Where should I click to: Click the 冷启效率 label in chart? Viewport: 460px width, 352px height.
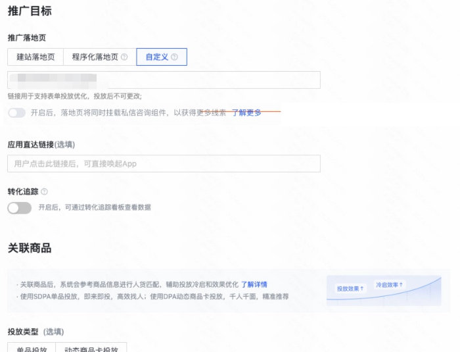(389, 285)
